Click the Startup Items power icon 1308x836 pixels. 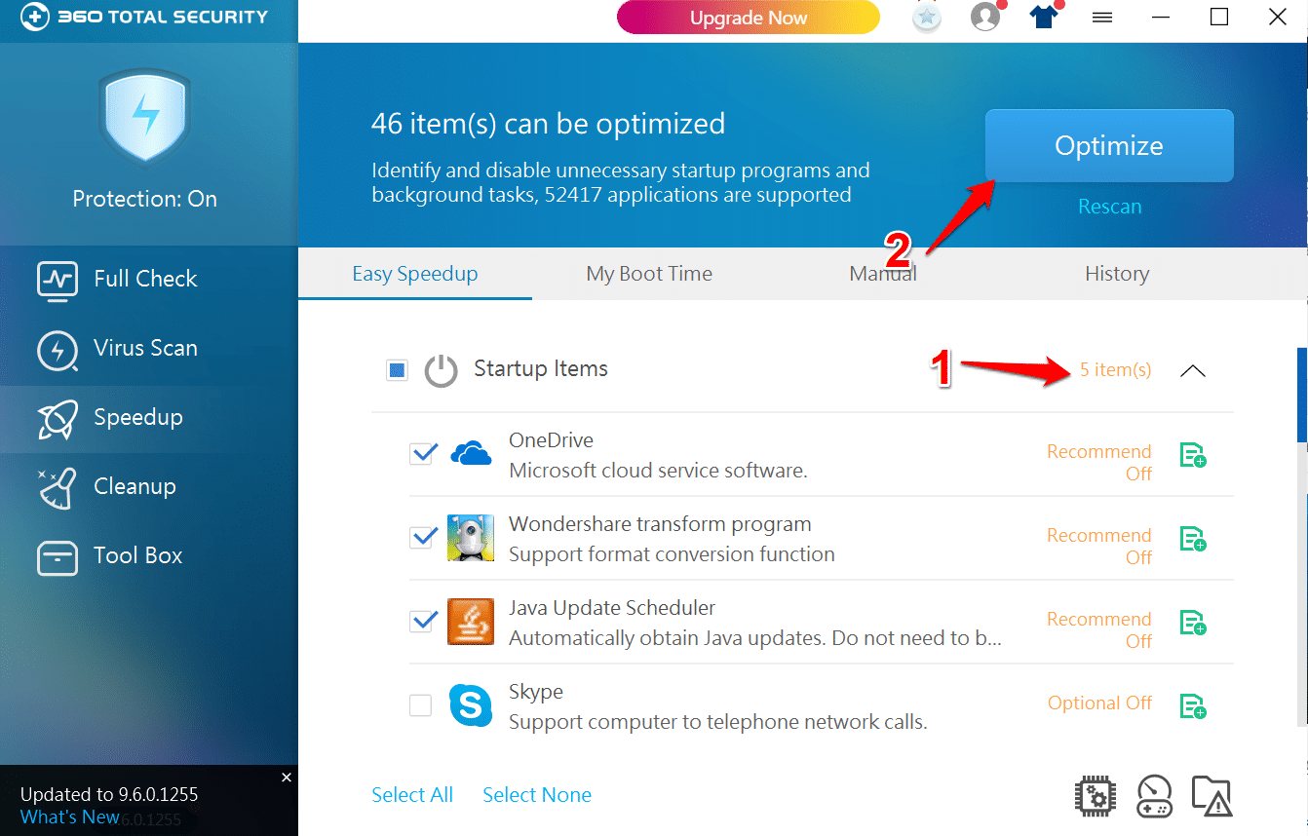tap(442, 370)
